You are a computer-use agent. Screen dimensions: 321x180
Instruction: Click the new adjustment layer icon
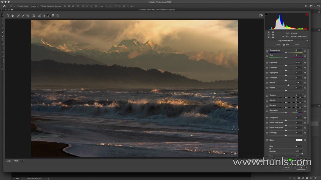(303, 178)
